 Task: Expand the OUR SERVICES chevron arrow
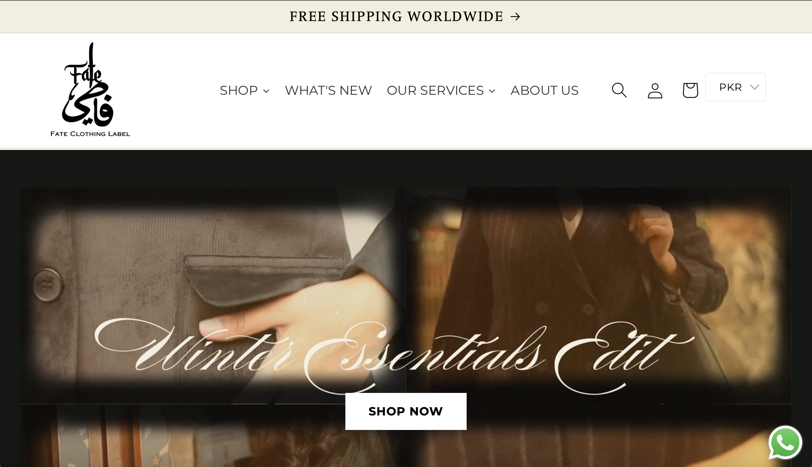coord(492,91)
